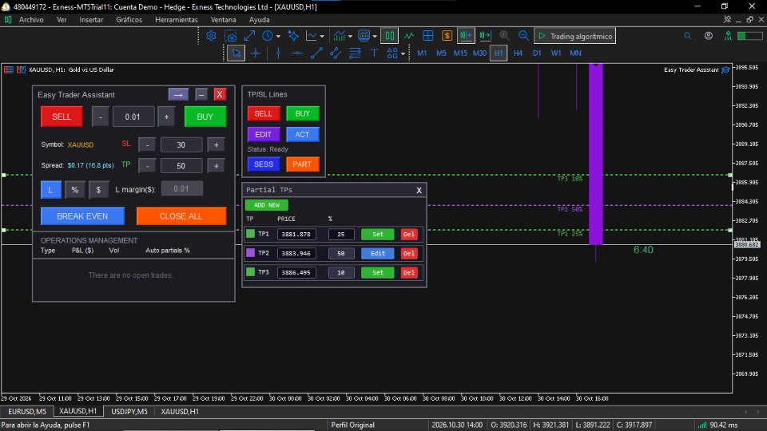The height and width of the screenshot is (431, 767).
Task: Click the orange dollar sign icon
Action: click(447, 36)
